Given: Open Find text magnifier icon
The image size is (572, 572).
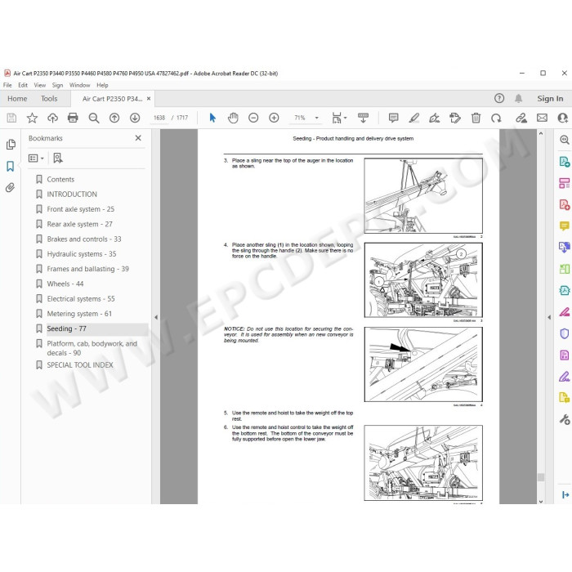Looking at the screenshot, I should pyautogui.click(x=94, y=118).
